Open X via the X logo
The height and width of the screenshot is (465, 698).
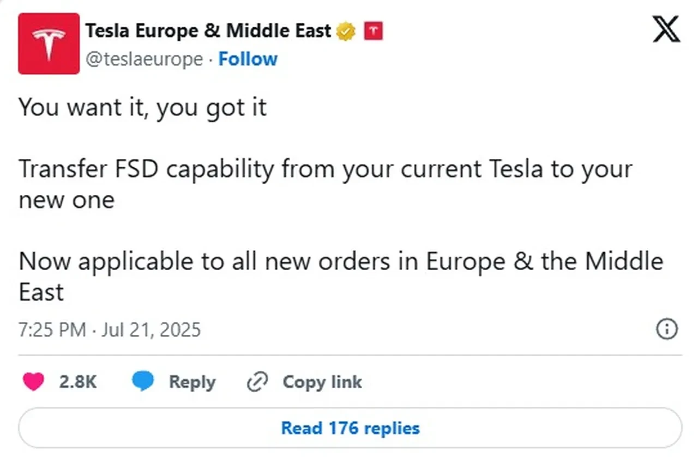click(666, 30)
